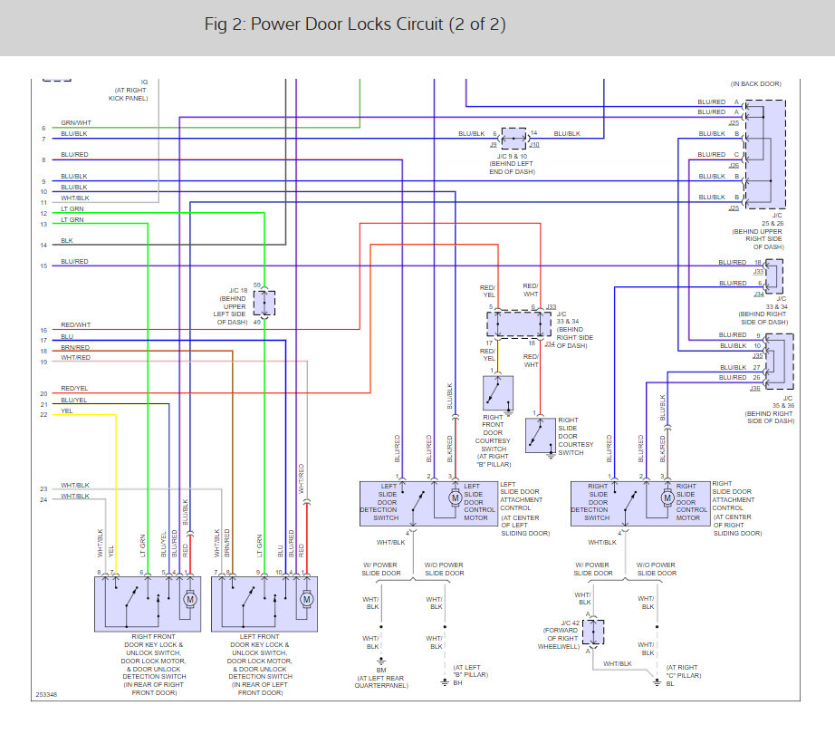Click the '(IN BACK DOOR)' label
The height and width of the screenshot is (734, 835).
coord(756,84)
